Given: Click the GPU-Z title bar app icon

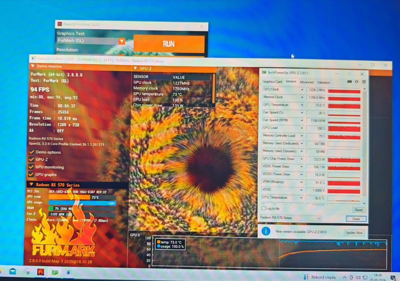Looking at the screenshot, I should [x=264, y=72].
